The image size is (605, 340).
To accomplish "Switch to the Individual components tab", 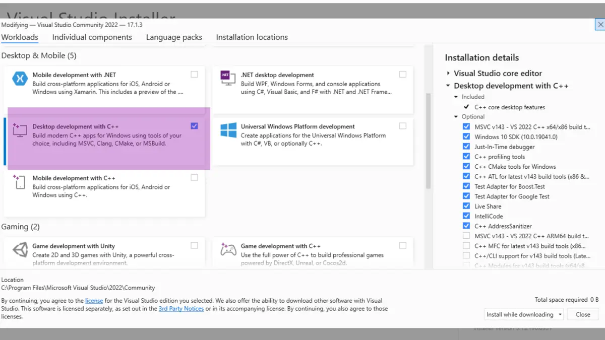I will pyautogui.click(x=92, y=37).
